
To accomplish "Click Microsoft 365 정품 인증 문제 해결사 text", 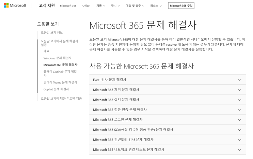I will [x=120, y=110].
